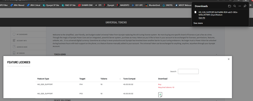Click the Feature Licenses dialog title
This screenshot has height=101, width=253.
click(19, 62)
